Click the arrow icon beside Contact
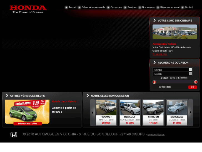The image size is (202, 152). (x=183, y=7)
